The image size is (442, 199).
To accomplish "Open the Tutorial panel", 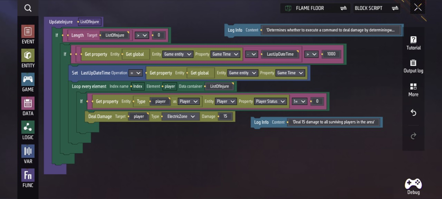I will pyautogui.click(x=413, y=43).
